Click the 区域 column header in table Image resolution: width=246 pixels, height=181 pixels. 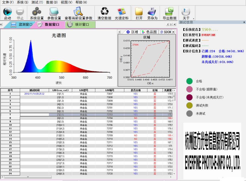coord(155,90)
